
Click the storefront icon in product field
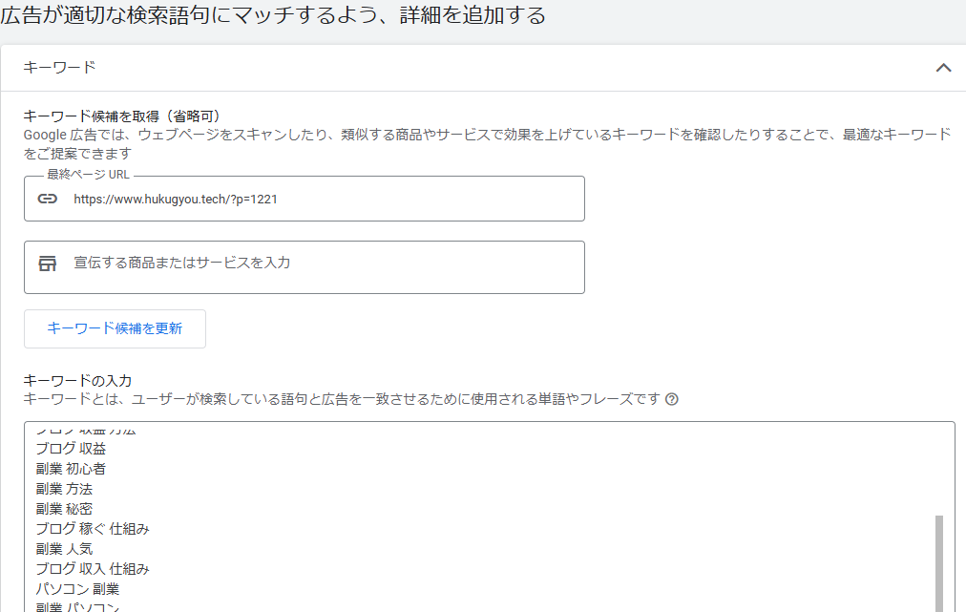(48, 264)
